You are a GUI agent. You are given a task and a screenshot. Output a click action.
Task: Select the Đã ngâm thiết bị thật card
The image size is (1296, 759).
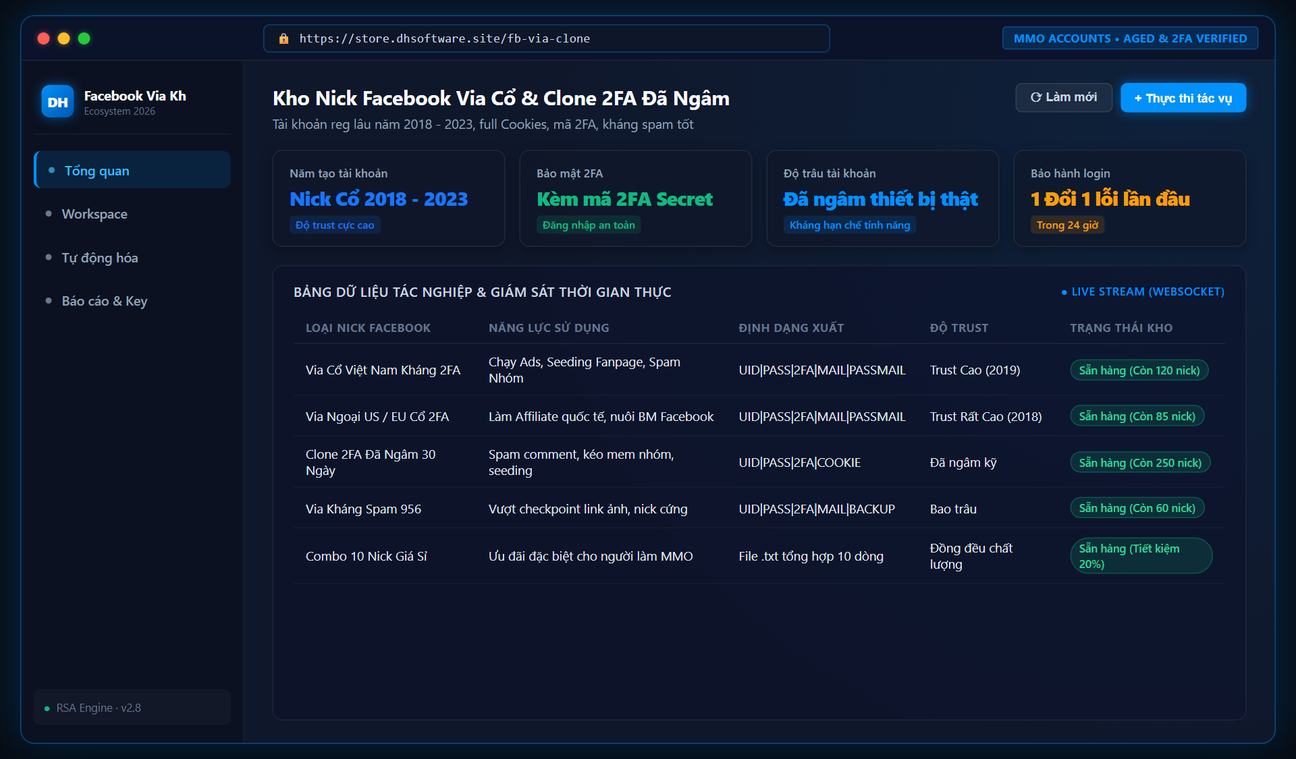point(883,198)
